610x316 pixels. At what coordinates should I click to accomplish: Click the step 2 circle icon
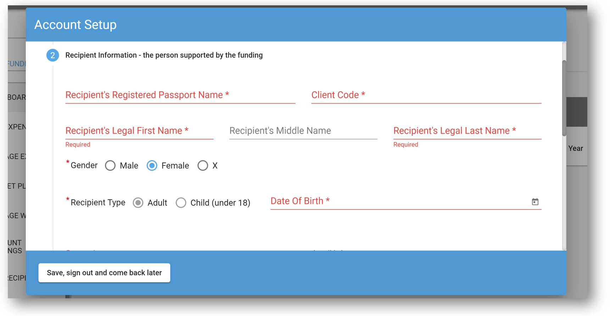point(52,55)
